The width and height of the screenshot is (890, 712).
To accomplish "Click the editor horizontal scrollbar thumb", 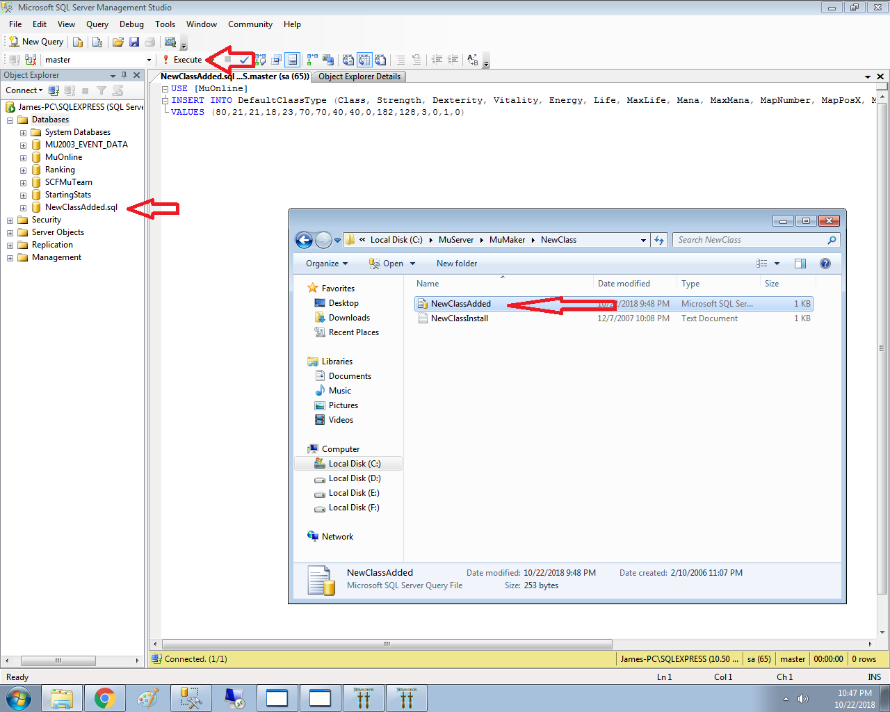I will 387,644.
